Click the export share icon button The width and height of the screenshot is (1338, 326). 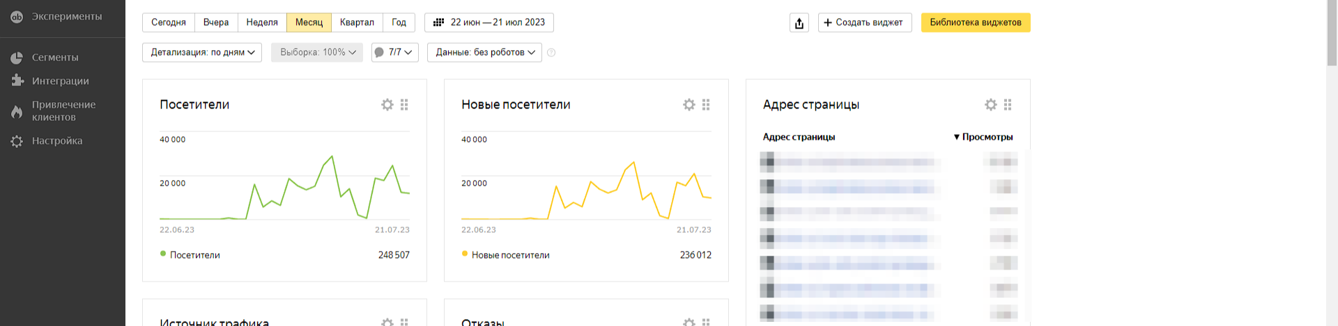pos(799,23)
